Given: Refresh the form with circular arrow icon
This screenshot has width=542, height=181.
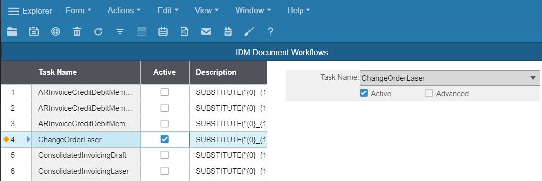Looking at the screenshot, I should [x=98, y=32].
